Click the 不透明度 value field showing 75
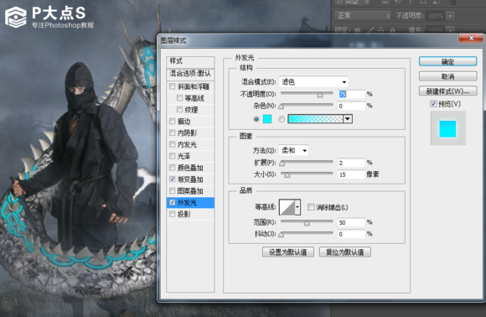Image resolution: width=486 pixels, height=317 pixels. click(x=351, y=94)
